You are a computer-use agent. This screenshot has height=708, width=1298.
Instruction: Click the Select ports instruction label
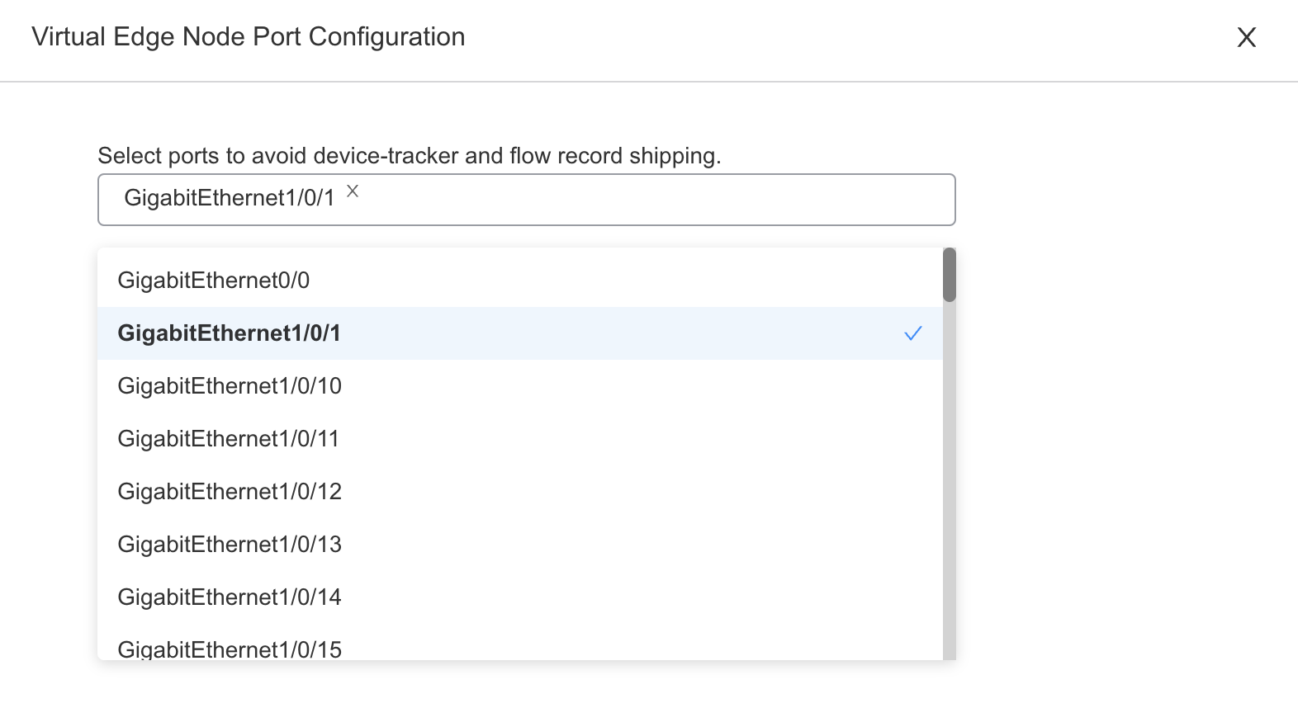pyautogui.click(x=410, y=156)
